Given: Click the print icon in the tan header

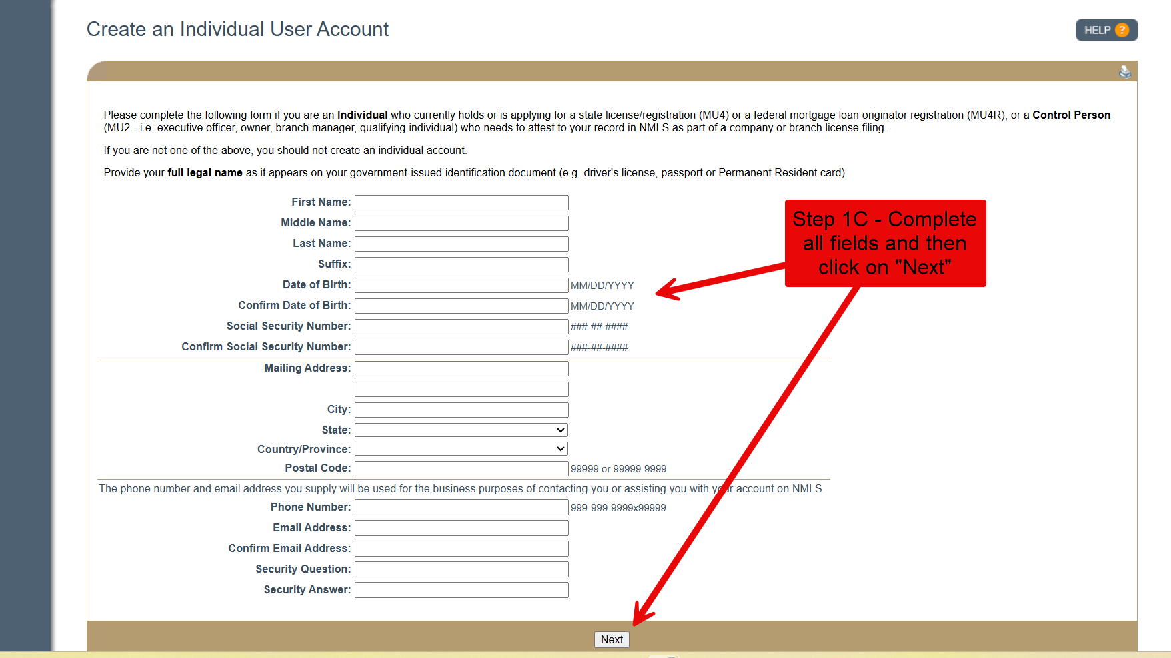Looking at the screenshot, I should [x=1124, y=72].
